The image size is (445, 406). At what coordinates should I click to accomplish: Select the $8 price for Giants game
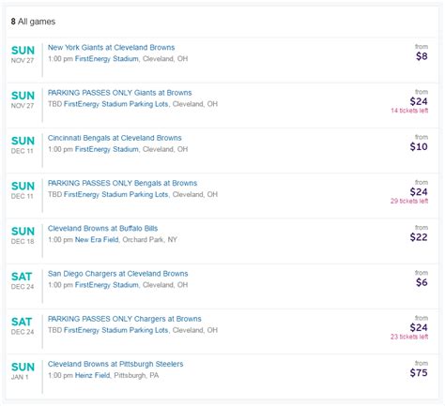(x=422, y=56)
